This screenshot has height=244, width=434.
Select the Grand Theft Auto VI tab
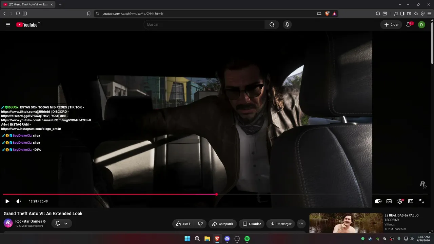point(28,4)
